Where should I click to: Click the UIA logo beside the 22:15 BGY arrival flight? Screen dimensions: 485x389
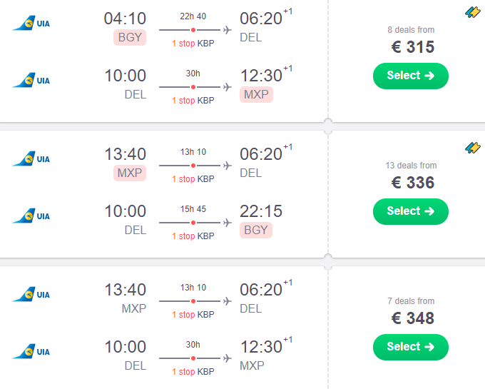pos(31,216)
